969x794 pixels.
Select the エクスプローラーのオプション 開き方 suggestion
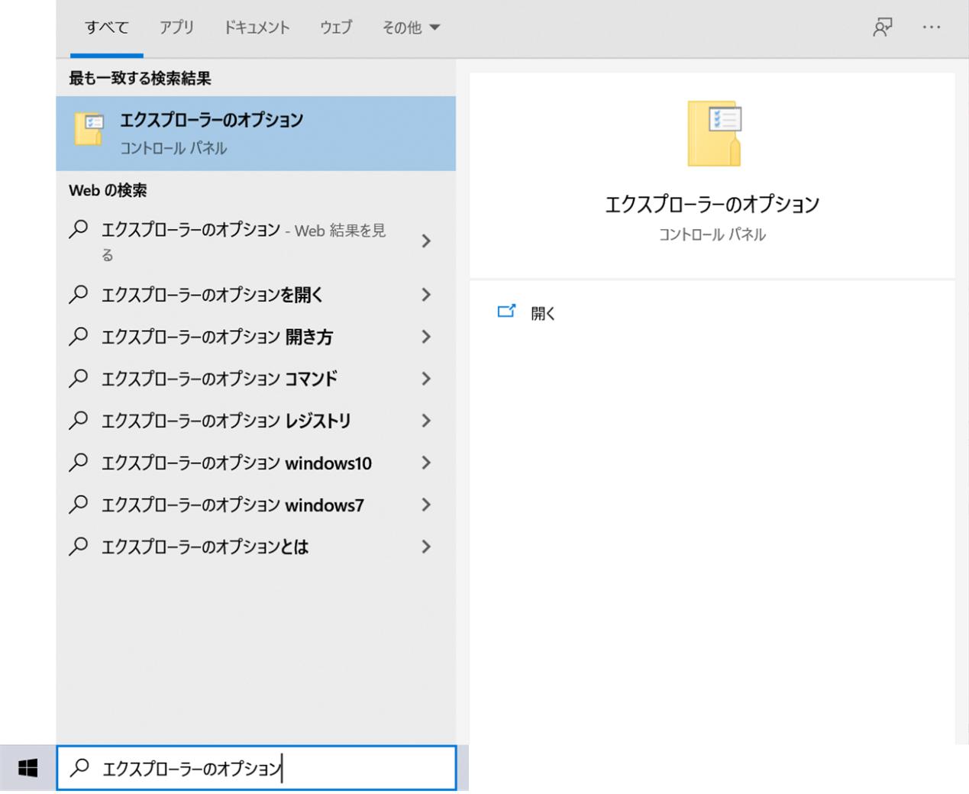pos(256,337)
